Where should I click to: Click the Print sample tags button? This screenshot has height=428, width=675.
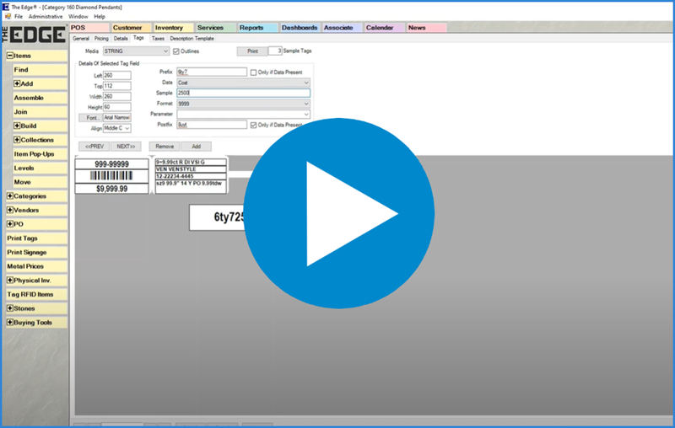coord(252,51)
